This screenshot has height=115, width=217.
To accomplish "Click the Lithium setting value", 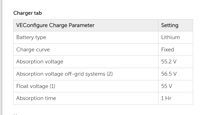I will coord(170,37).
